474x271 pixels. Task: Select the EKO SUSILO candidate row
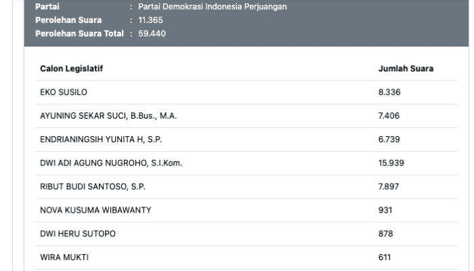246,92
